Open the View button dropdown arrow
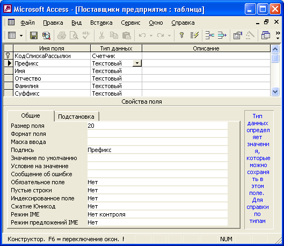The width and height of the screenshot is (284, 246). 21,35
